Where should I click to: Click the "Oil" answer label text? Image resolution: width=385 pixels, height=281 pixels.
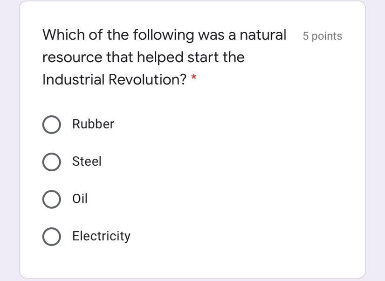80,199
